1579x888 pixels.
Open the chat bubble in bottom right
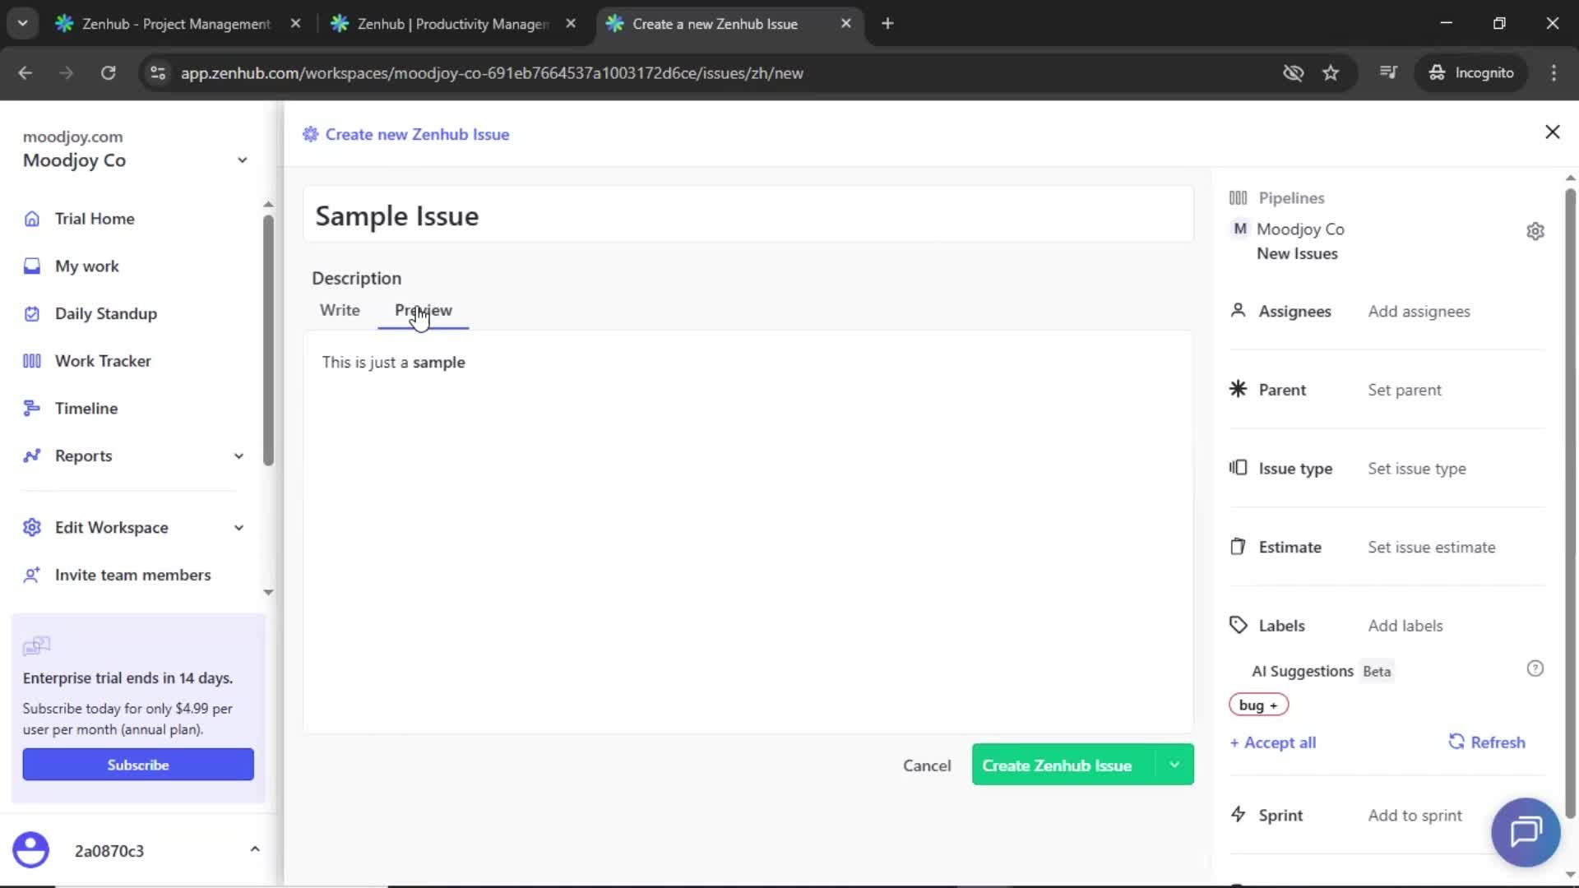point(1526,832)
